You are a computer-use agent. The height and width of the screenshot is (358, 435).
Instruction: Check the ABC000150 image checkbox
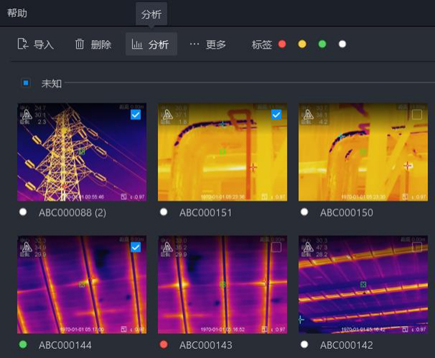point(416,115)
